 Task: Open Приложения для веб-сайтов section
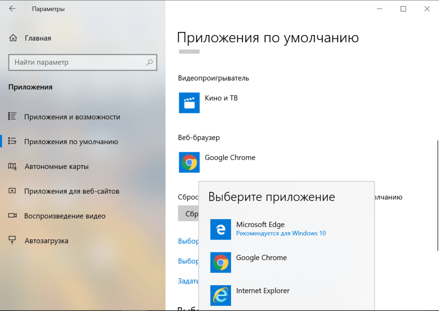point(72,191)
